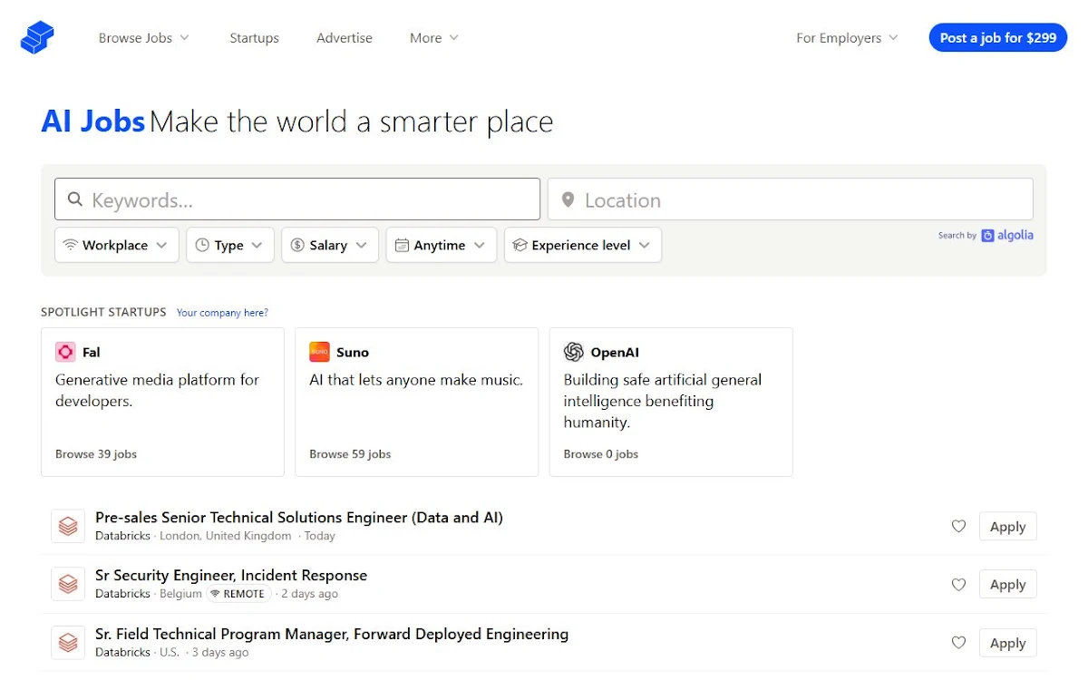Apply to Pre-sales Senior Technical Solutions Engineer
The height and width of the screenshot is (680, 1088).
(1007, 526)
